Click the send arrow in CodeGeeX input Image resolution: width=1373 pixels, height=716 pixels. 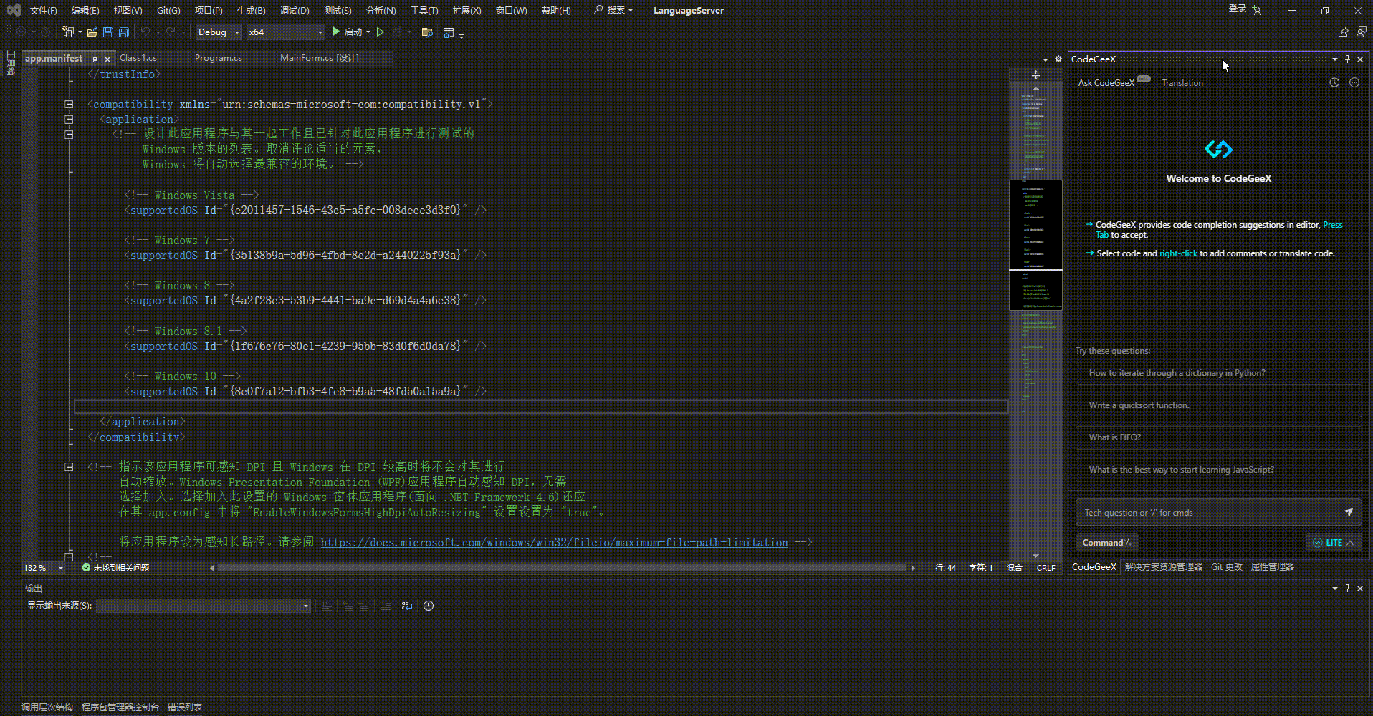tap(1348, 512)
